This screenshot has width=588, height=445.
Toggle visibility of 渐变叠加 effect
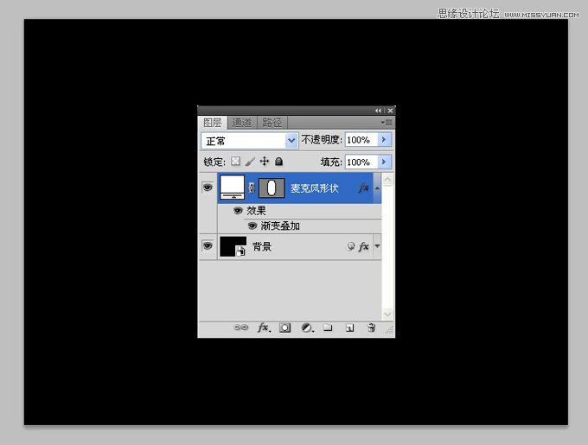(x=252, y=226)
